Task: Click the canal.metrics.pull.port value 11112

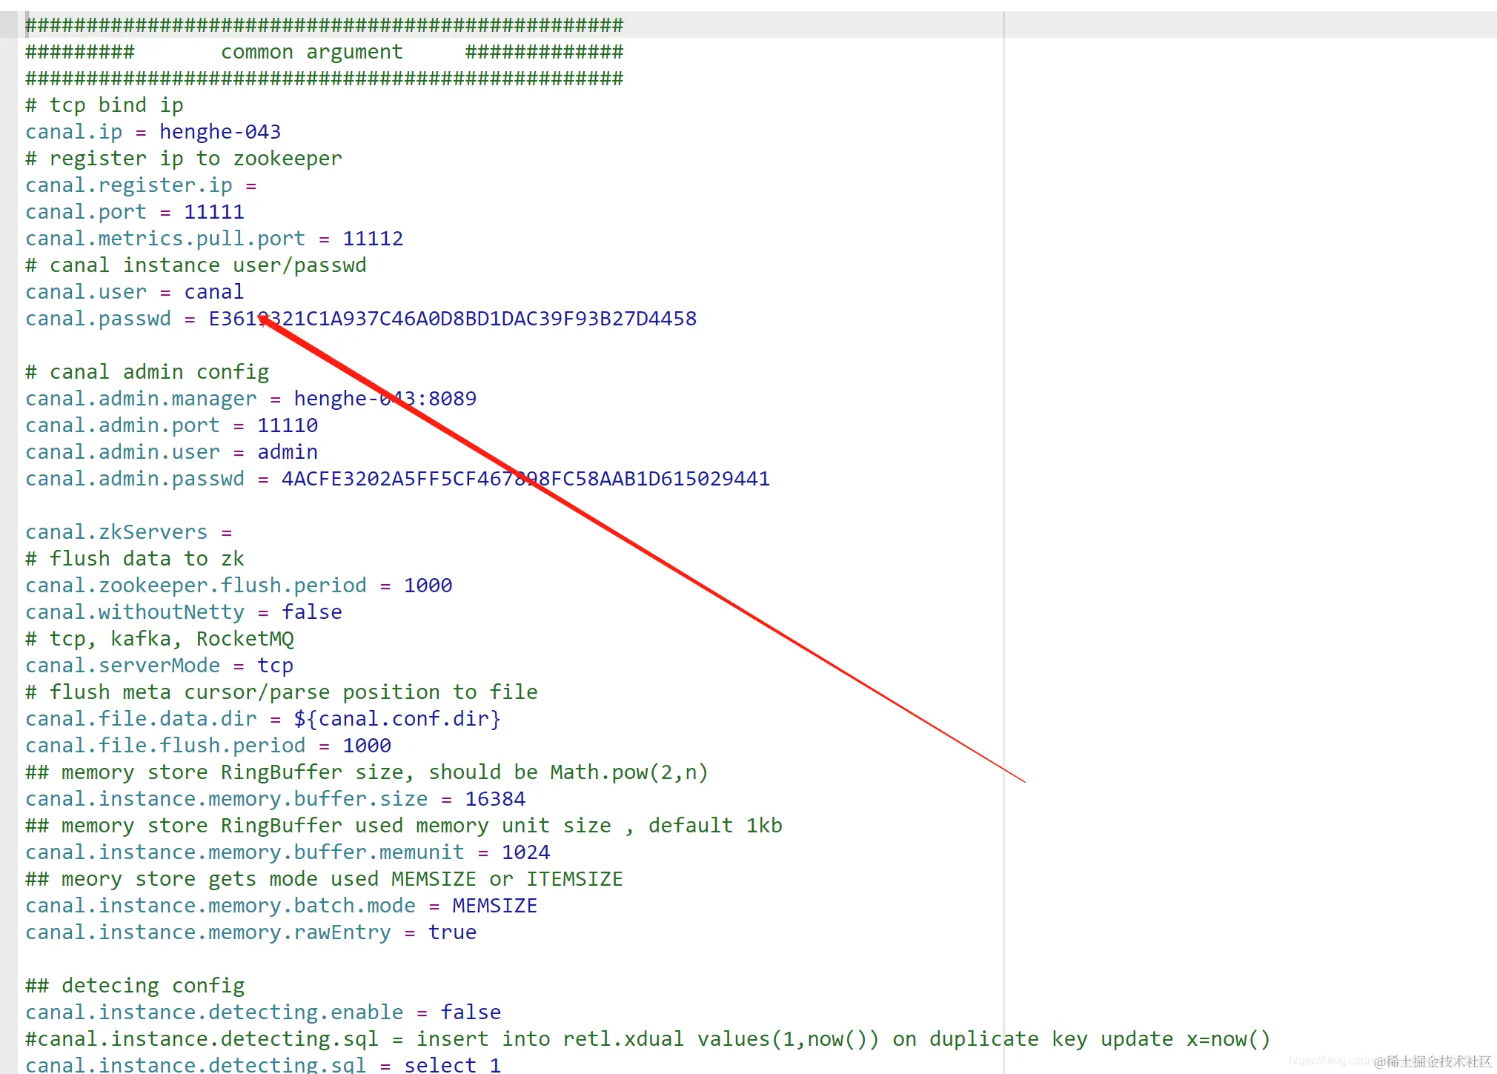Action: point(373,239)
